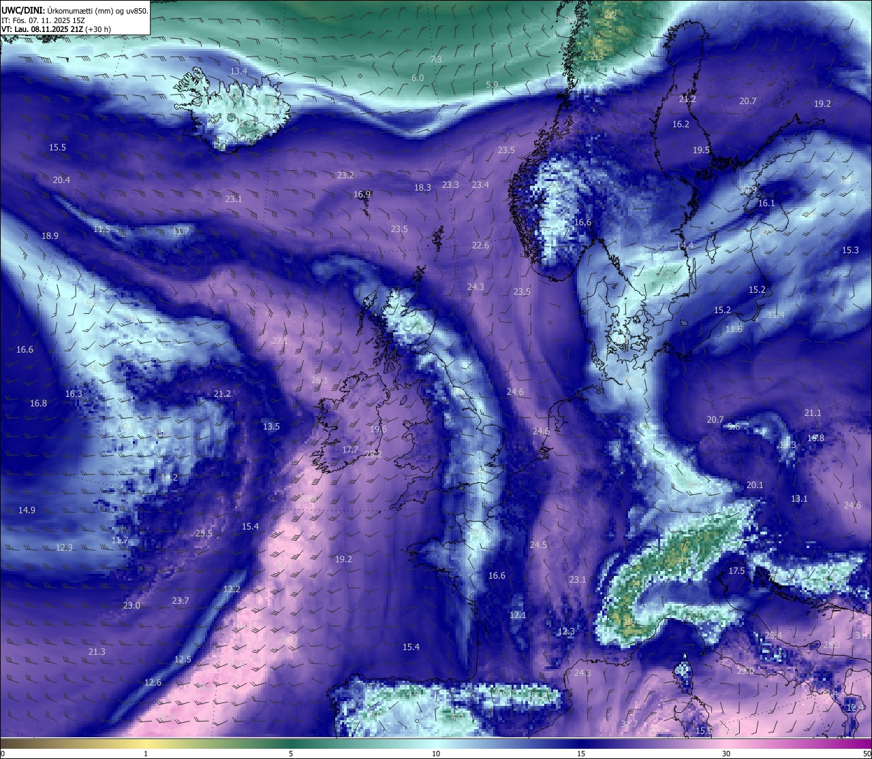The height and width of the screenshot is (759, 872).
Task: Click the 18.3 value label
Action: pyautogui.click(x=422, y=187)
